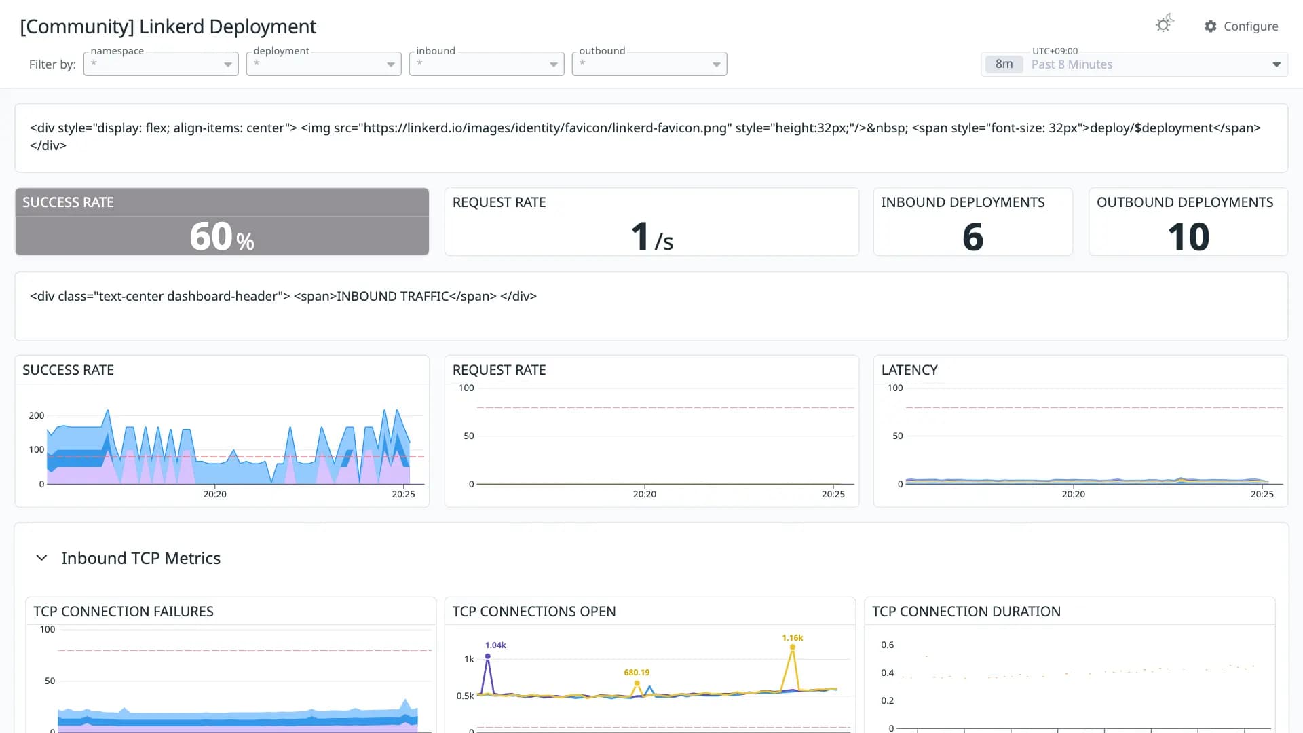This screenshot has height=733, width=1303.
Task: Click the 60% Success Rate widget
Action: (222, 222)
